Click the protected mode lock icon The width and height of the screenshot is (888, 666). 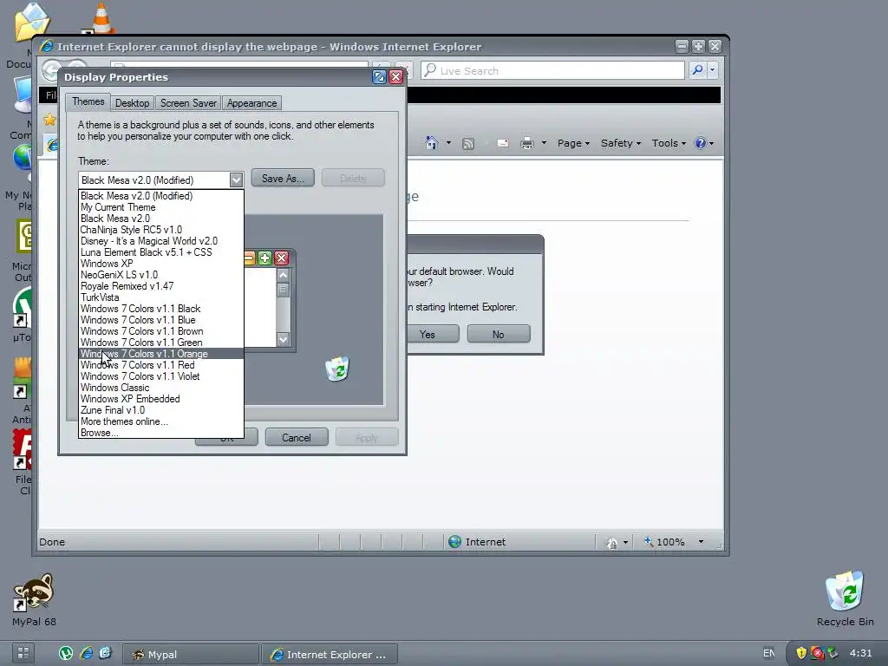pyautogui.click(x=611, y=543)
